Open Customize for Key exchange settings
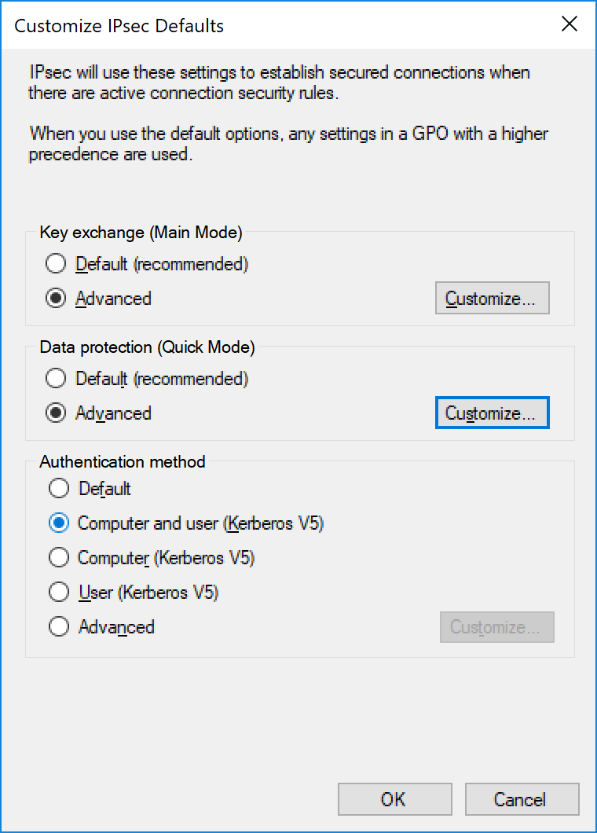 tap(492, 298)
